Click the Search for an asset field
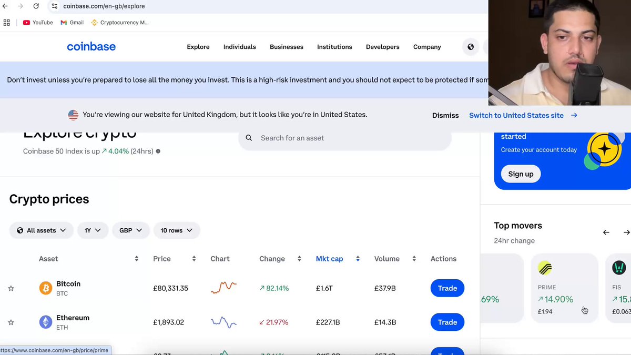Viewport: 631px width, 355px height. 345,138
